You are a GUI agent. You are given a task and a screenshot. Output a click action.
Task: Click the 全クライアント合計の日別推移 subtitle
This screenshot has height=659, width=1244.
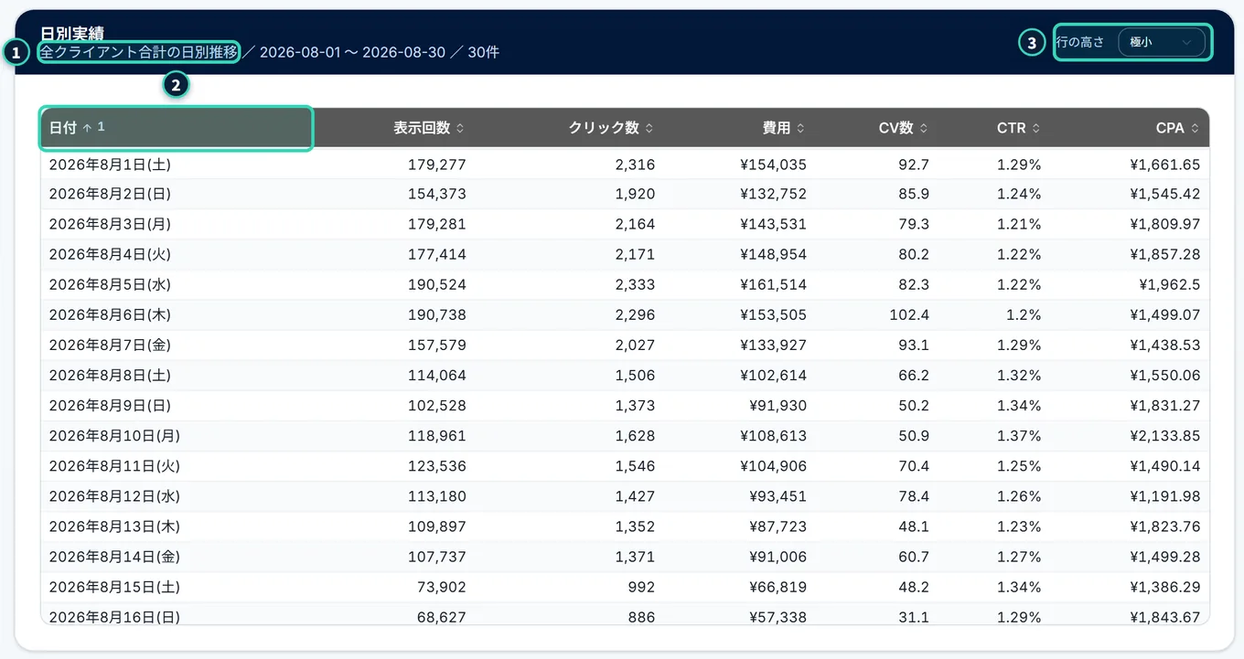point(139,52)
